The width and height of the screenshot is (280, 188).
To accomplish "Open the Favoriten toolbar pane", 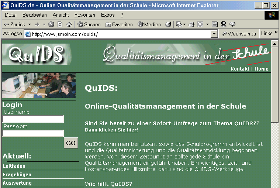I will 119,24.
